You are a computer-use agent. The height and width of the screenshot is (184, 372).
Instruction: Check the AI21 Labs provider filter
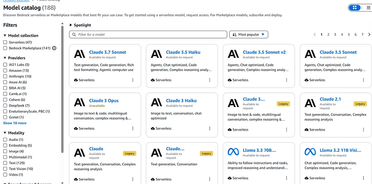click(x=5, y=64)
